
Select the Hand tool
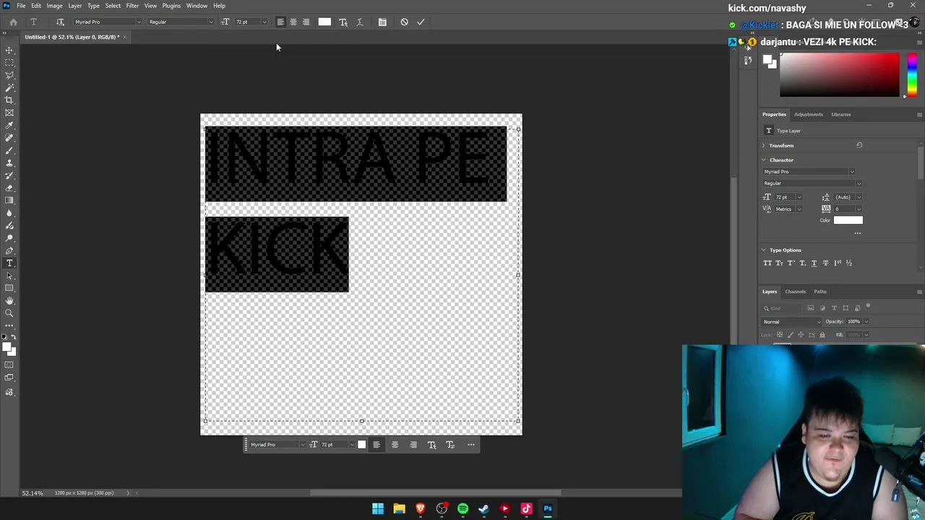(x=9, y=300)
